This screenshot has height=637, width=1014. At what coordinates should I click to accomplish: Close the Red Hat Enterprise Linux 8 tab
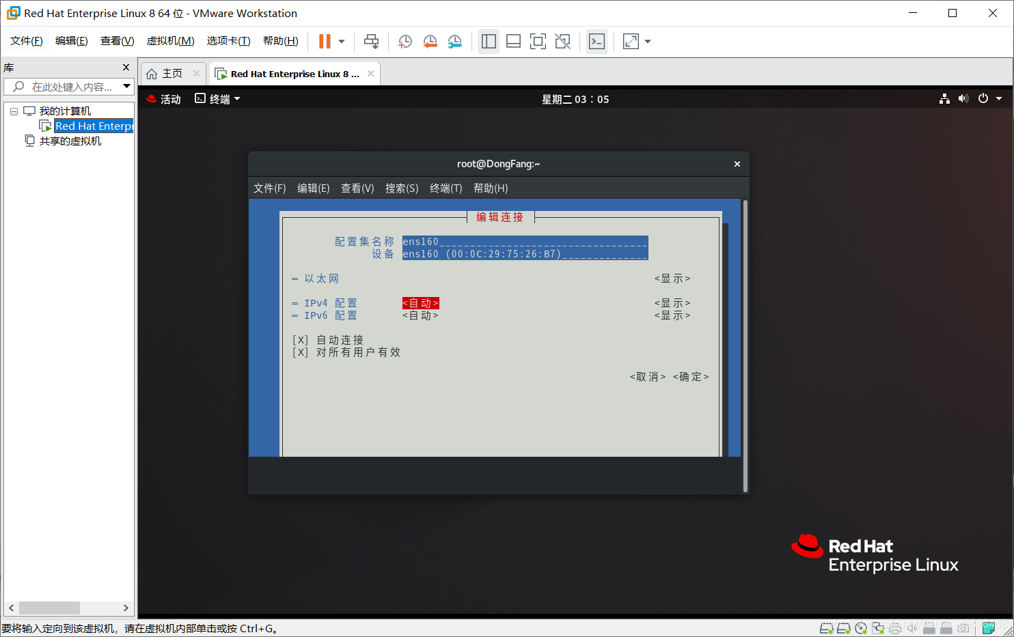370,74
